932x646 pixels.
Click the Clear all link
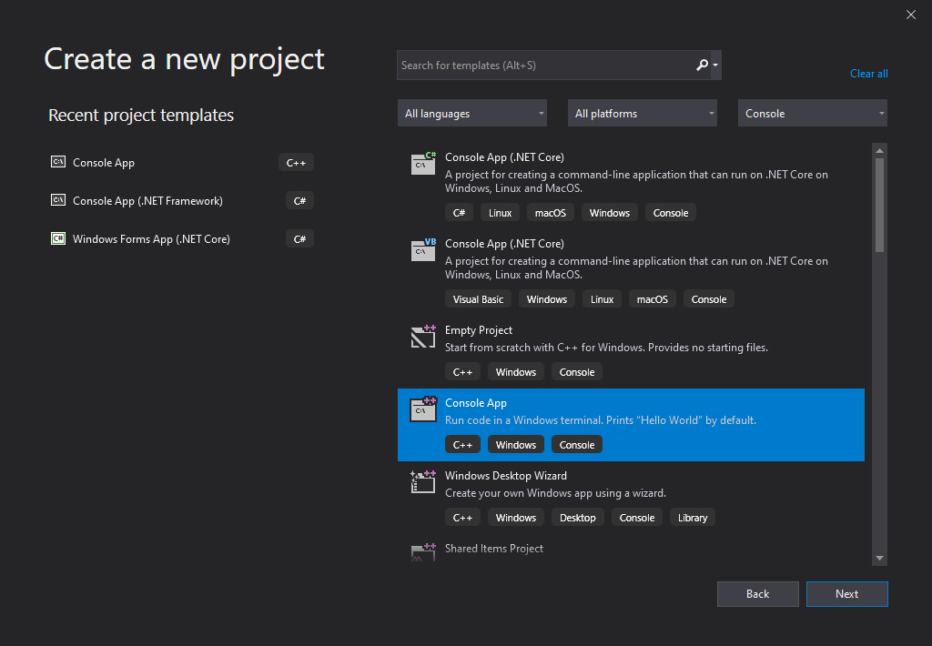pyautogui.click(x=868, y=74)
